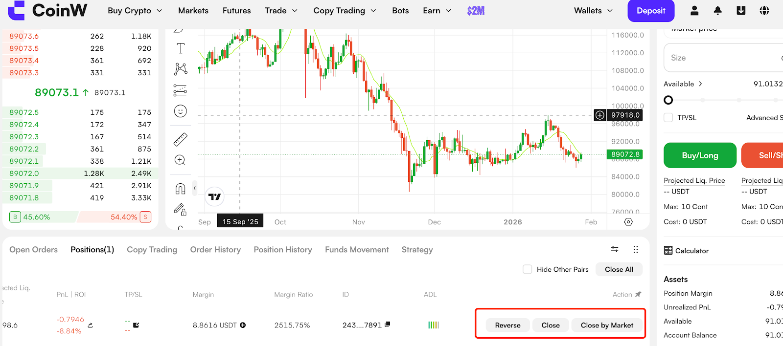Image resolution: width=783 pixels, height=346 pixels.
Task: Open the emoji icons tool
Action: coord(180,111)
